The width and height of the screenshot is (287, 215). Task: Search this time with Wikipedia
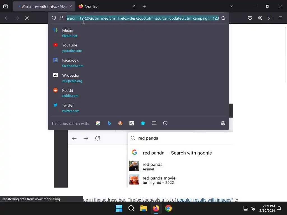click(x=132, y=123)
